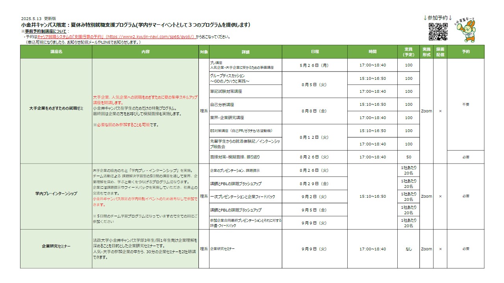Click the 定員 value 50
This screenshot has height=283, width=504.
[x=409, y=157]
